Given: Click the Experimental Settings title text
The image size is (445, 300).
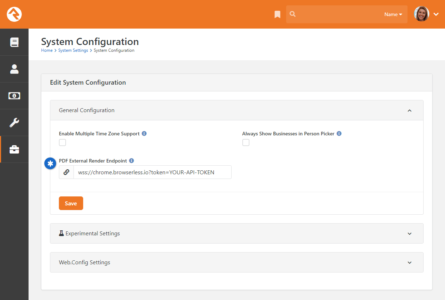Looking at the screenshot, I should [93, 234].
